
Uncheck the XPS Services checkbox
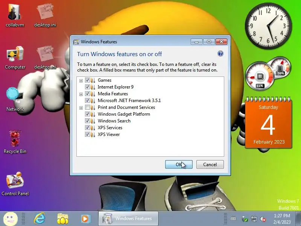coord(87,128)
